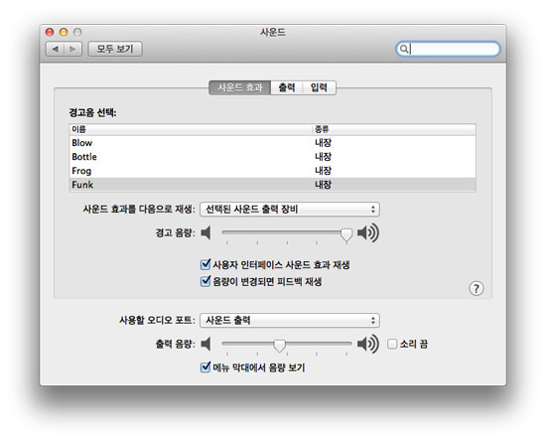Select the Bottle alert sound
Image resolution: width=546 pixels, height=441 pixels.
point(272,157)
